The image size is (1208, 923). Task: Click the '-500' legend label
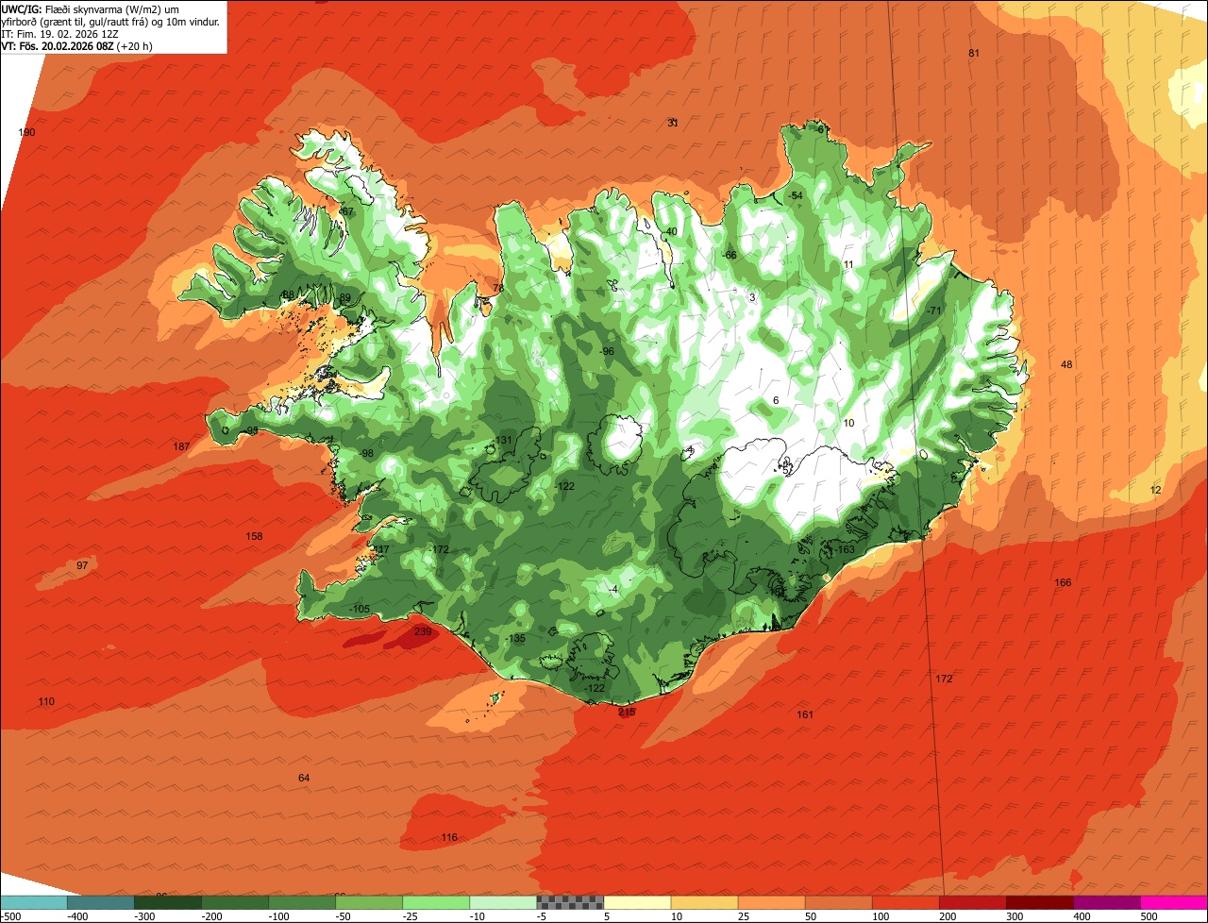pos(10,916)
